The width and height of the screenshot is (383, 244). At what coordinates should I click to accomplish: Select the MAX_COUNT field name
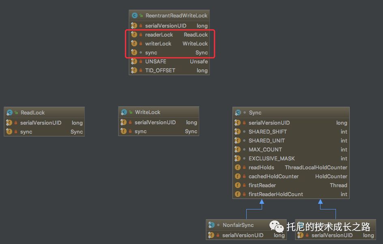click(265, 149)
